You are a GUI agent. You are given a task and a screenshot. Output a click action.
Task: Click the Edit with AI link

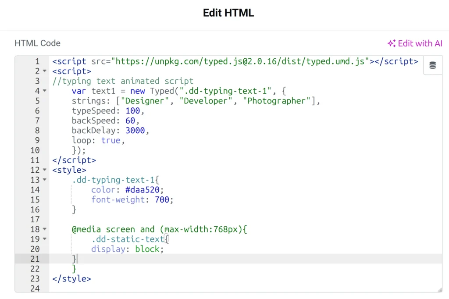(415, 43)
